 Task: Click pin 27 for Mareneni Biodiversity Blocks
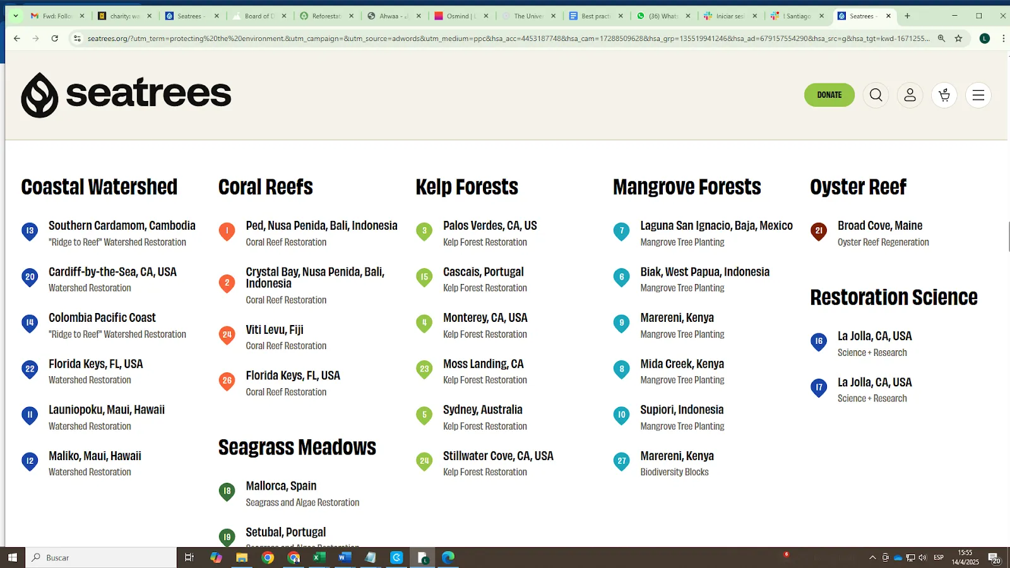pyautogui.click(x=622, y=462)
